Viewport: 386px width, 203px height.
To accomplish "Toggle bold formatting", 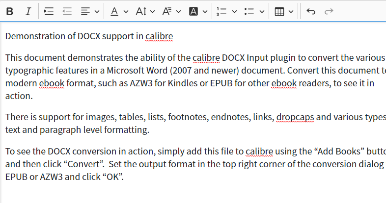I will pyautogui.click(x=10, y=11).
